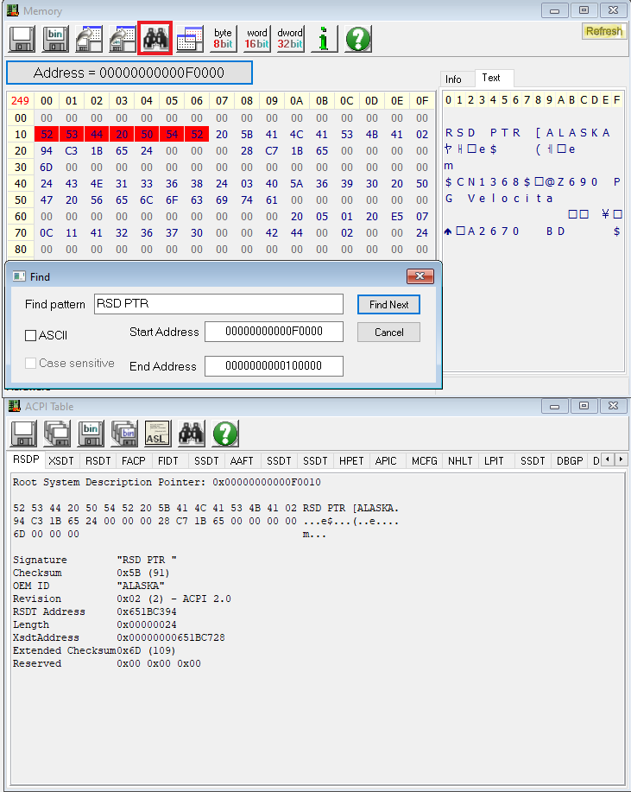
Task: Save current table in ACPI Table window
Action: (23, 434)
